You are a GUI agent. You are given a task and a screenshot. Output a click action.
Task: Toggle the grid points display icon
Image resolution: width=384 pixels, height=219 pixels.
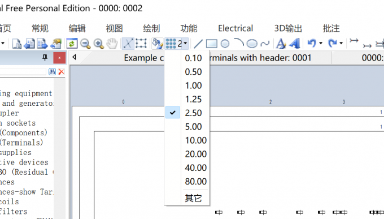click(141, 44)
